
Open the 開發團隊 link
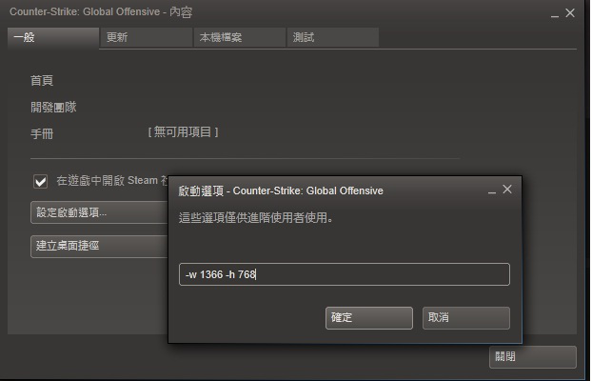(53, 107)
